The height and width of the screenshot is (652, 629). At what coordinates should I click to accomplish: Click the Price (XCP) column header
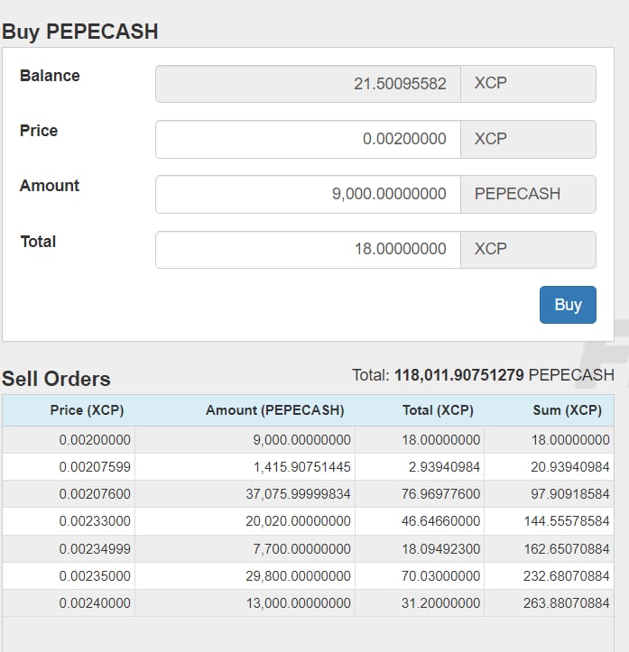click(87, 410)
